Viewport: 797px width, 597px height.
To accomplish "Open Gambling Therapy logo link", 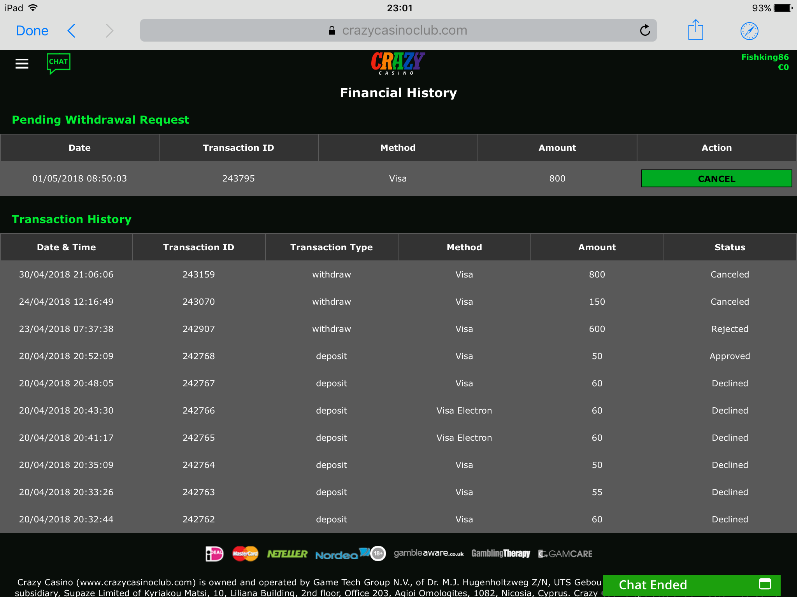I will [x=500, y=553].
